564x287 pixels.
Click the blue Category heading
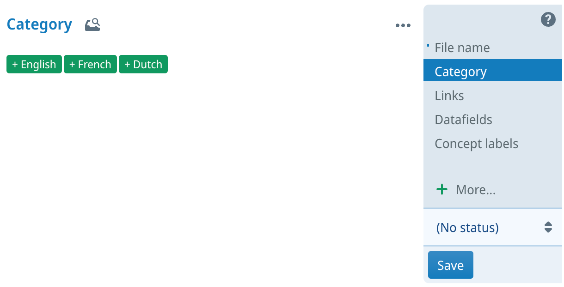[x=39, y=24]
